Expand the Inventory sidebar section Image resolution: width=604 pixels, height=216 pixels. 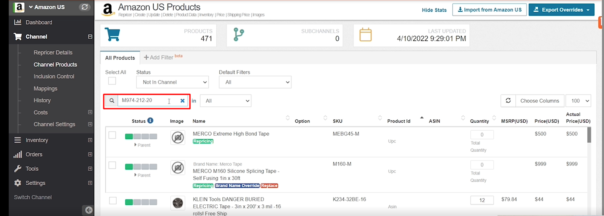pyautogui.click(x=90, y=140)
